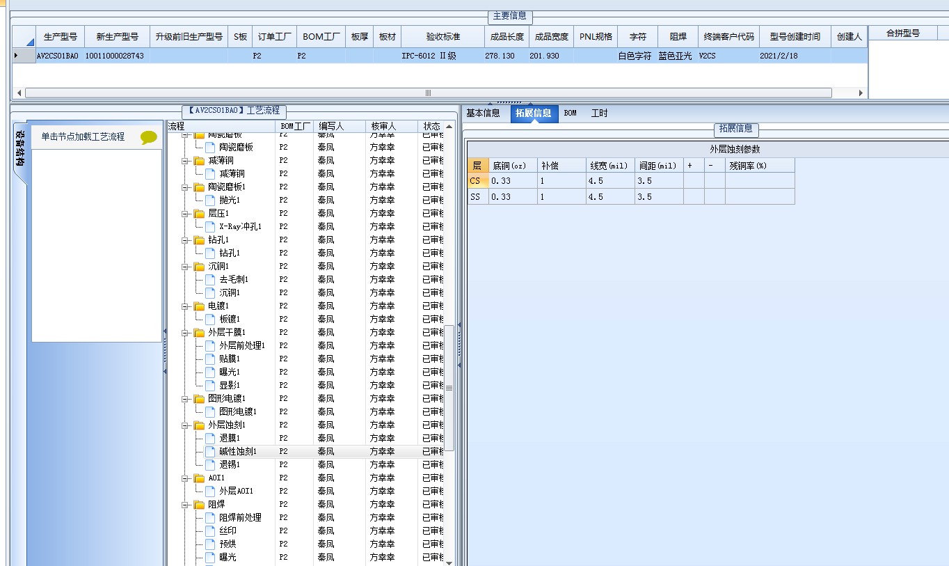Click the X-Ray冲孔1 document icon
The height and width of the screenshot is (566, 949).
tap(211, 227)
